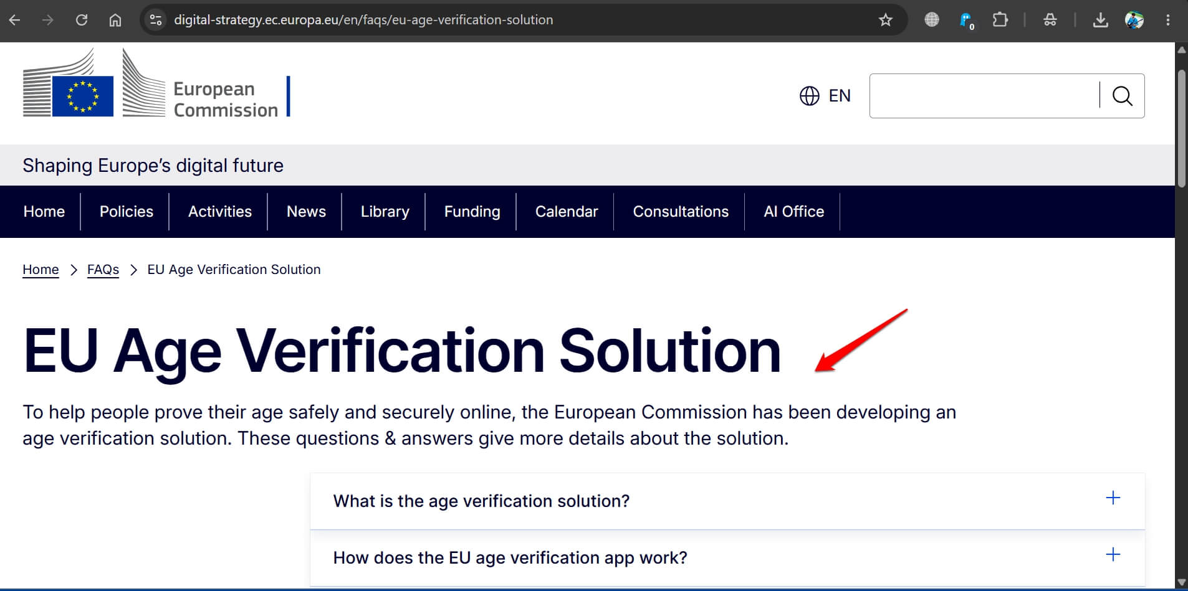Expand 'What is the age verification solution?' plus icon
Image resolution: width=1188 pixels, height=591 pixels.
pyautogui.click(x=1113, y=498)
